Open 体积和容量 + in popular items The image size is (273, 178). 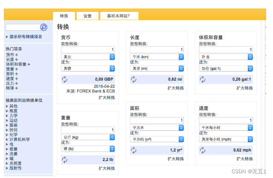pos(18,64)
